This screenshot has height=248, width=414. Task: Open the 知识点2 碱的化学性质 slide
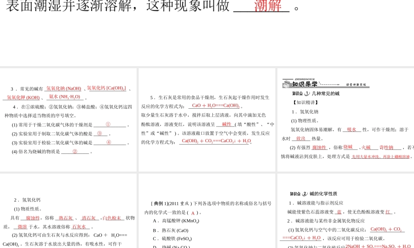tap(346, 211)
